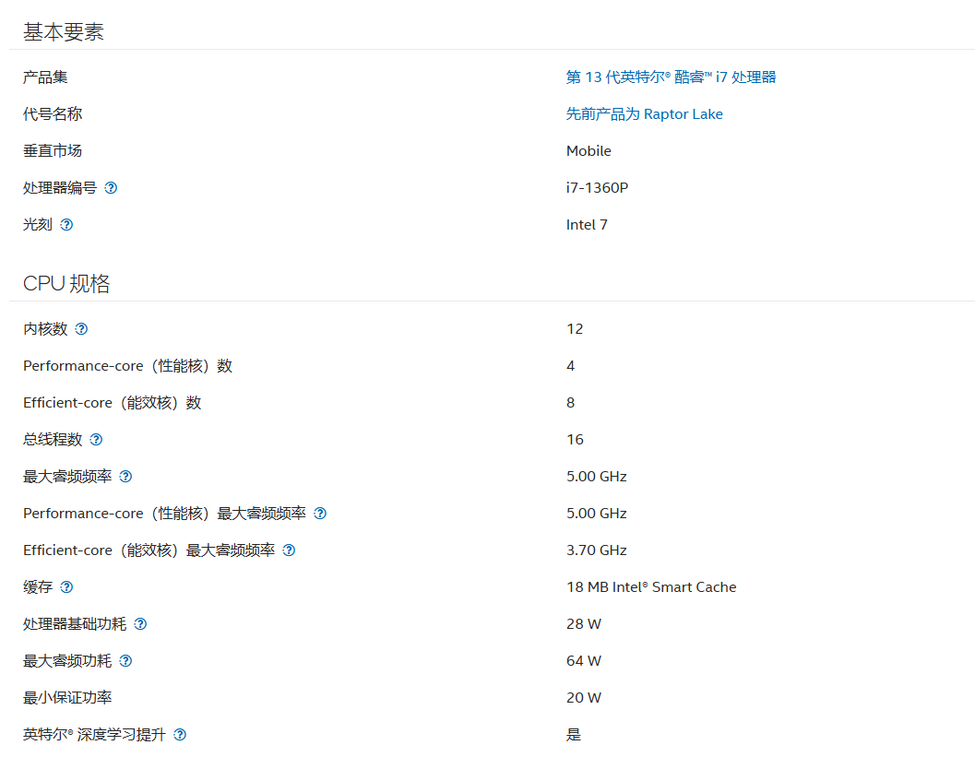Click the 代号名称 label
The width and height of the screenshot is (975, 769).
53,113
